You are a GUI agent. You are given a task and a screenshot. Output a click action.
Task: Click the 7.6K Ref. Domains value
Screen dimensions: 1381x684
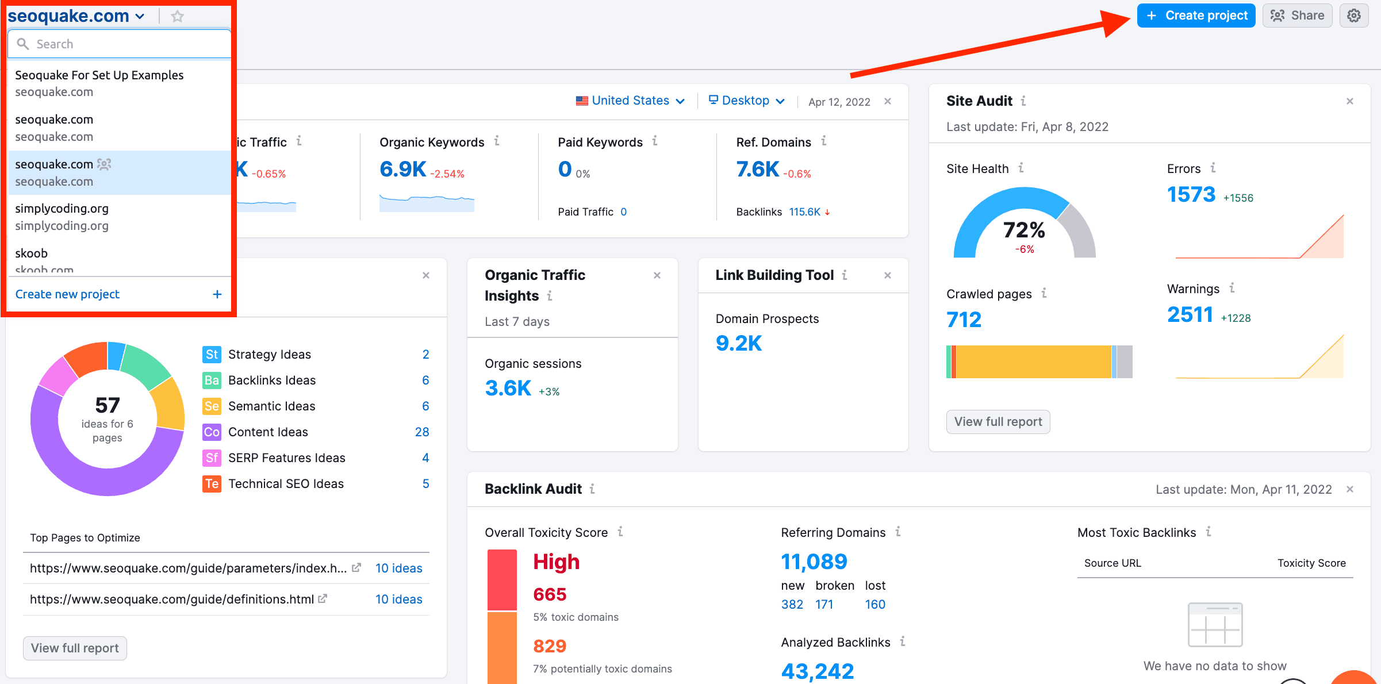[x=758, y=170]
